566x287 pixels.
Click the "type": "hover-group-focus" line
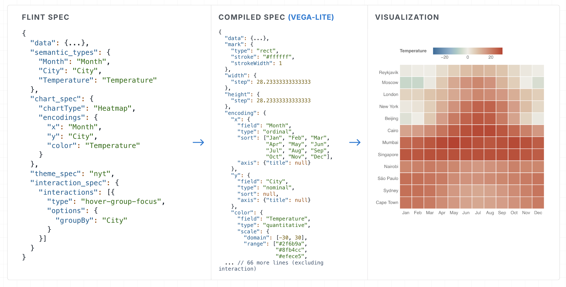[x=106, y=202]
